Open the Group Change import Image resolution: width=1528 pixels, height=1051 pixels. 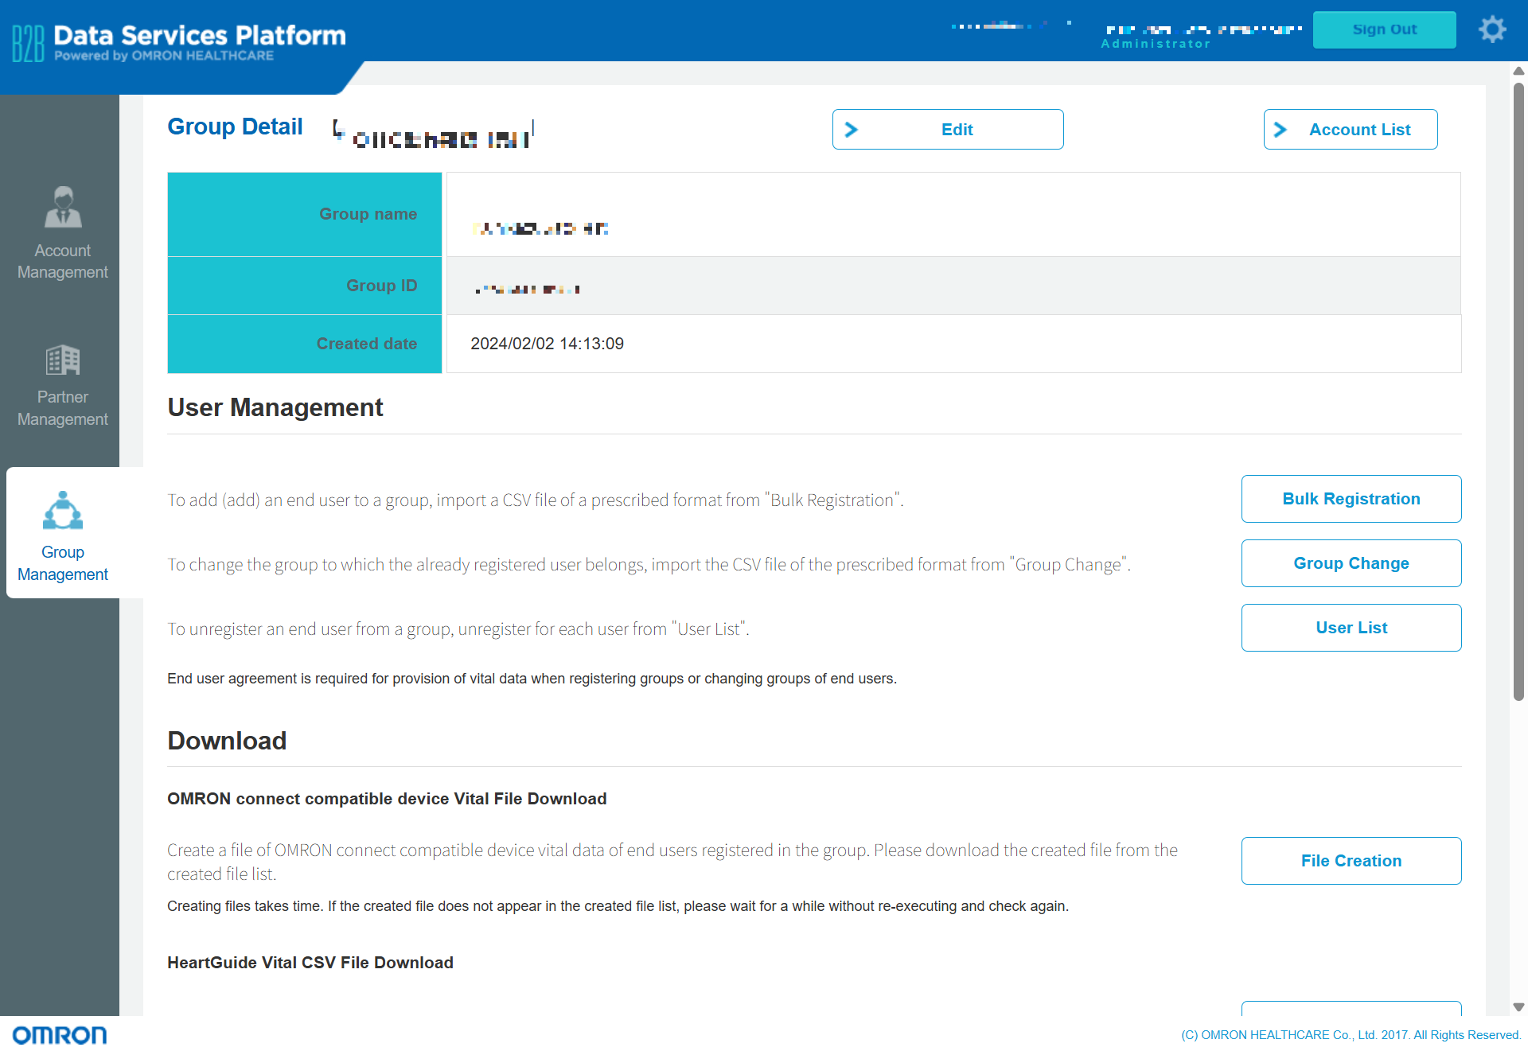(x=1351, y=563)
